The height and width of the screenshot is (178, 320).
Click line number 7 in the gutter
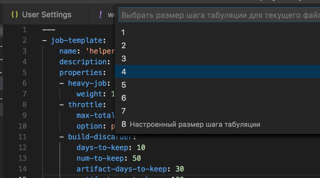click(24, 94)
